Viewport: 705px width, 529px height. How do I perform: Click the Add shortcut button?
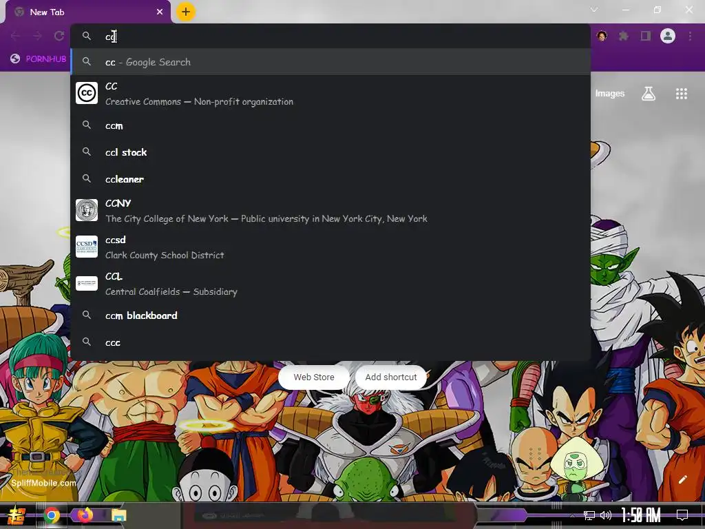click(x=391, y=377)
